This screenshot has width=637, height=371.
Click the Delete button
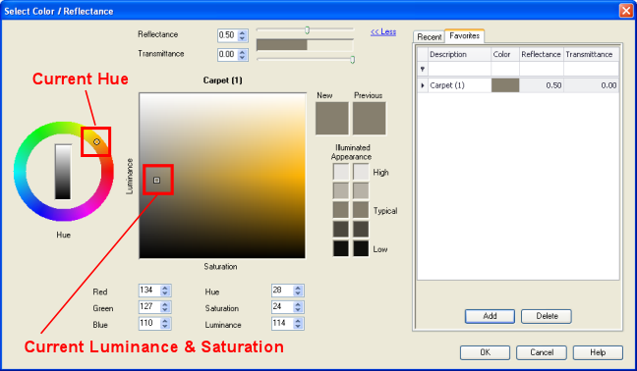(547, 316)
